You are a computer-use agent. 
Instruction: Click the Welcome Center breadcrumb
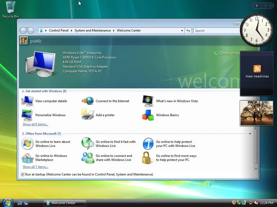(x=129, y=30)
